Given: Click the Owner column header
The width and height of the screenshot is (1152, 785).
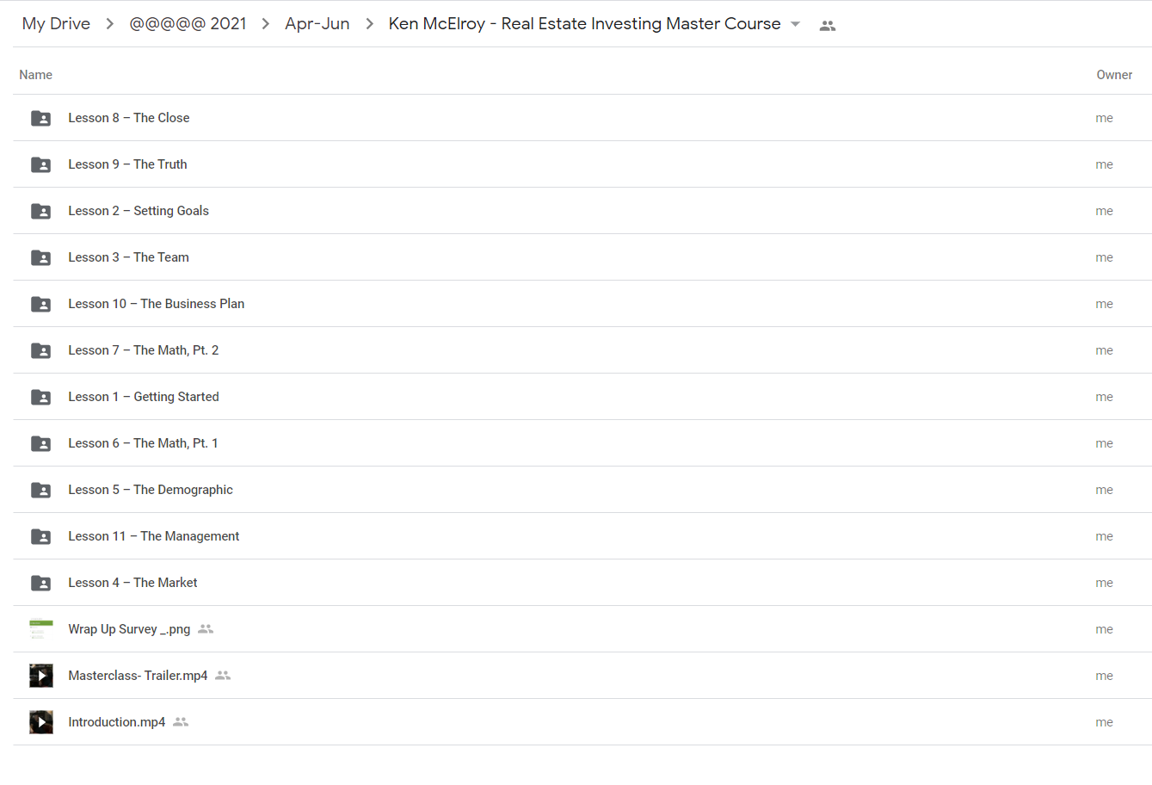Looking at the screenshot, I should pyautogui.click(x=1114, y=75).
